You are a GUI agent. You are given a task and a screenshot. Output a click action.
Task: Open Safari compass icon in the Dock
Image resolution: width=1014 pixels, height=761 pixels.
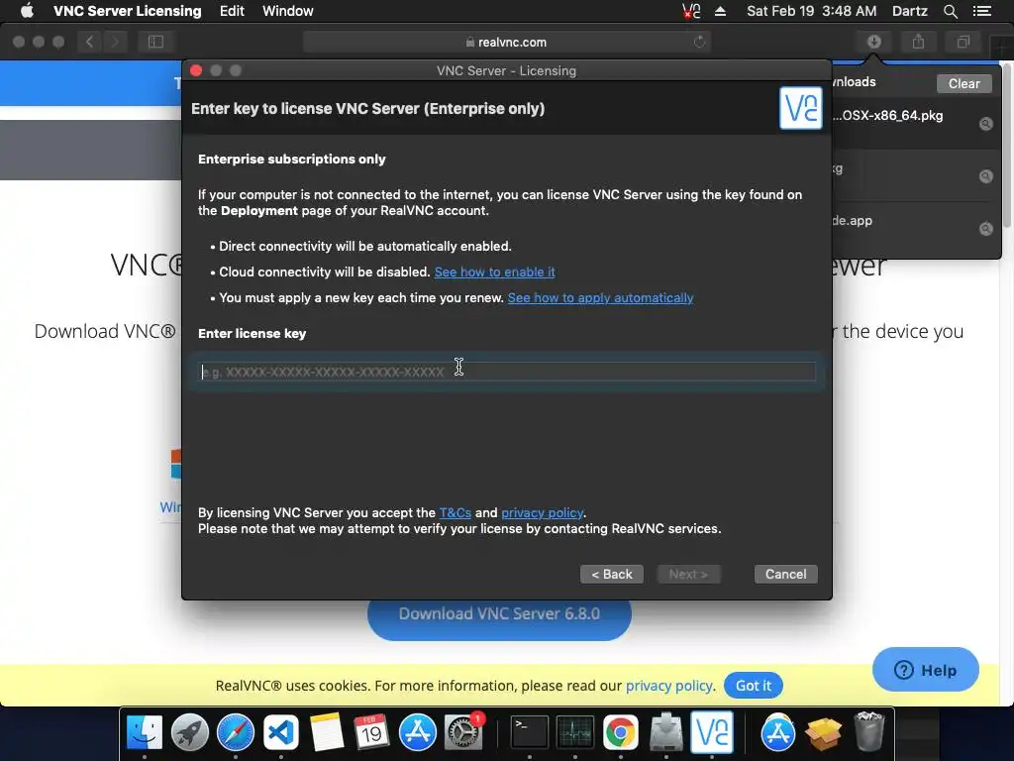[236, 732]
